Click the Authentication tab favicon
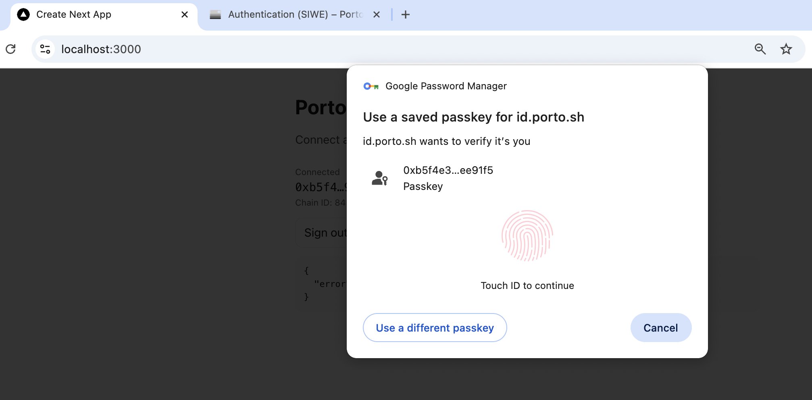812x400 pixels. click(x=215, y=15)
